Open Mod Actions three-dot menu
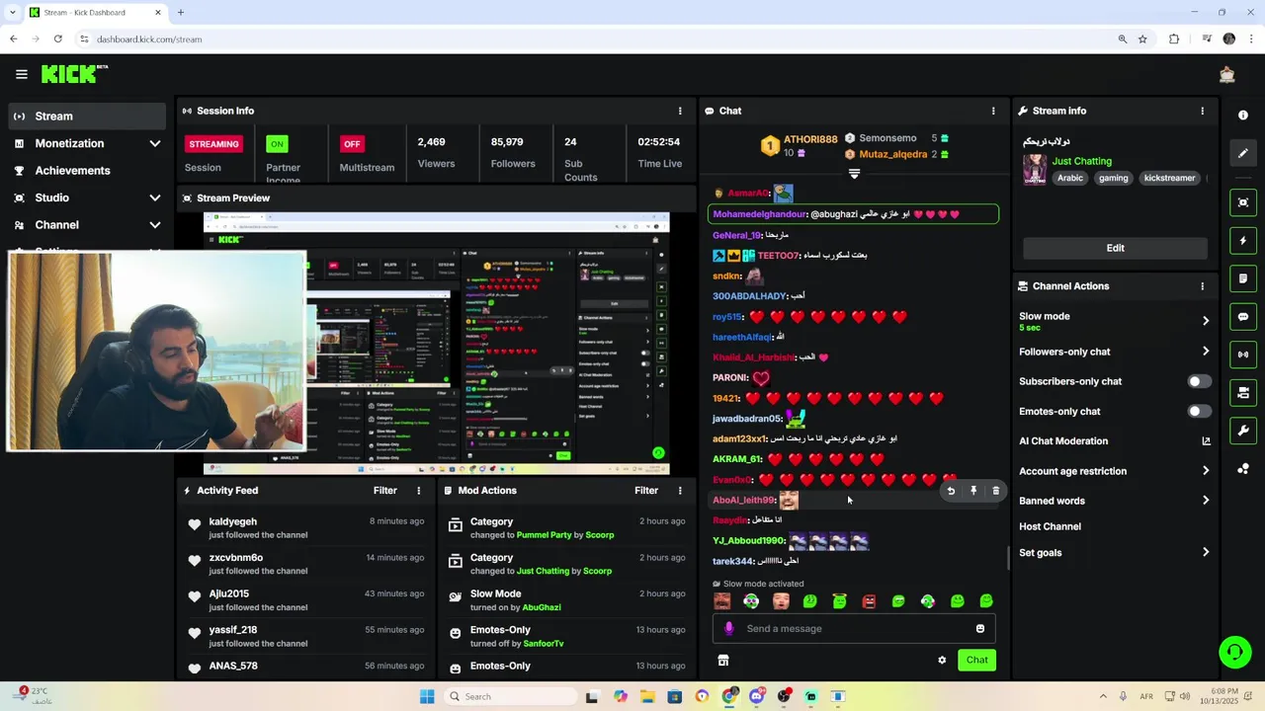The height and width of the screenshot is (711, 1265). (679, 491)
